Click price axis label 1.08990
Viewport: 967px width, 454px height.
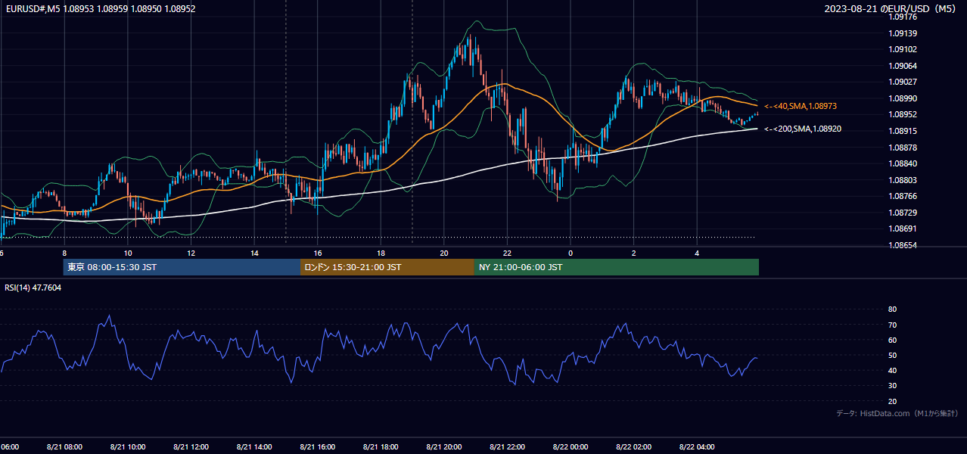pyautogui.click(x=903, y=98)
